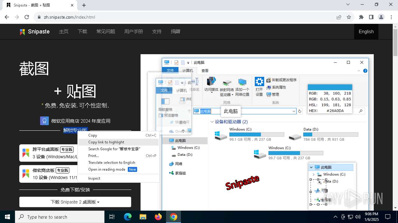Image resolution: width=398 pixels, height=223 pixels.
Task: Click the highlighted 解锁专业版 text
Action: 75,130
